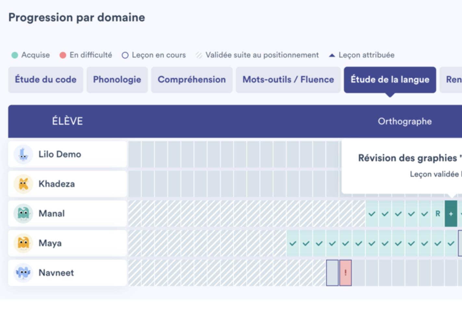Viewport: 462px width, 313px height.
Task: Click Manal's green monster avatar
Action: 23,213
